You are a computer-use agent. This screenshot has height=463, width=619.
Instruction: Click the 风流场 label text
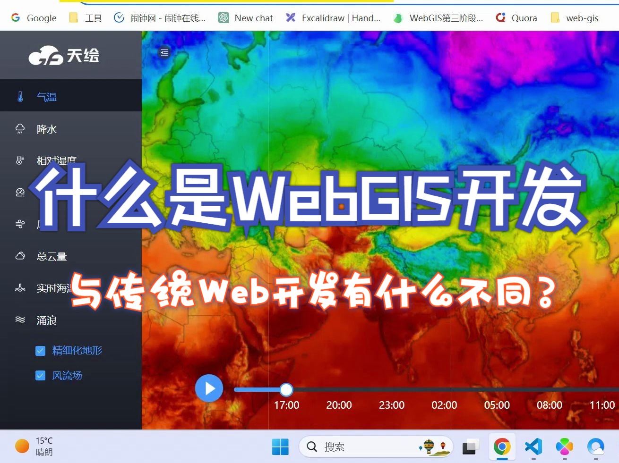pos(67,375)
